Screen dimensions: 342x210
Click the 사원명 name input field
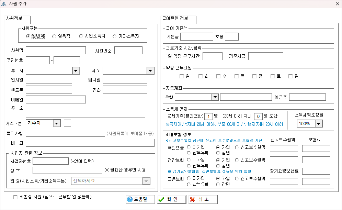56,51
